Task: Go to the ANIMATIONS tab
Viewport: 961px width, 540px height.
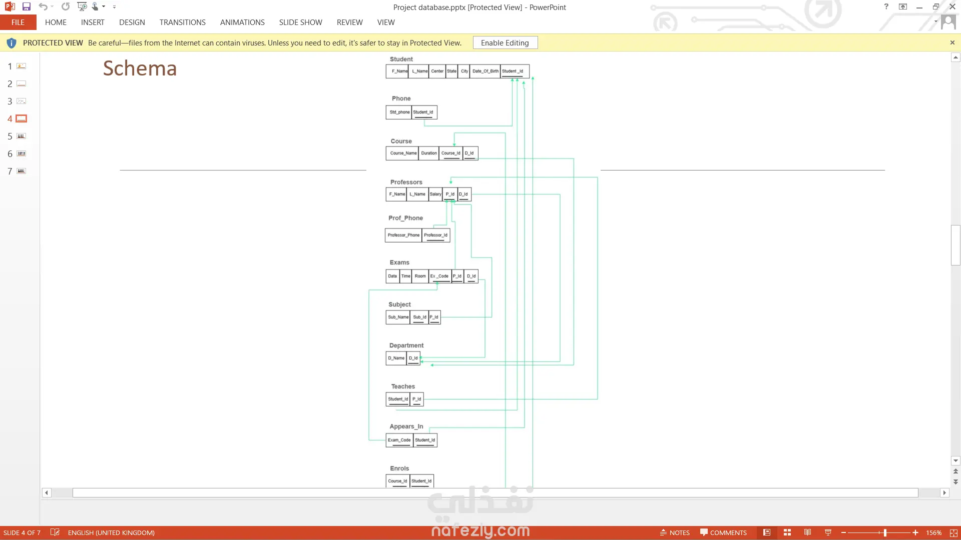Action: pos(242,22)
